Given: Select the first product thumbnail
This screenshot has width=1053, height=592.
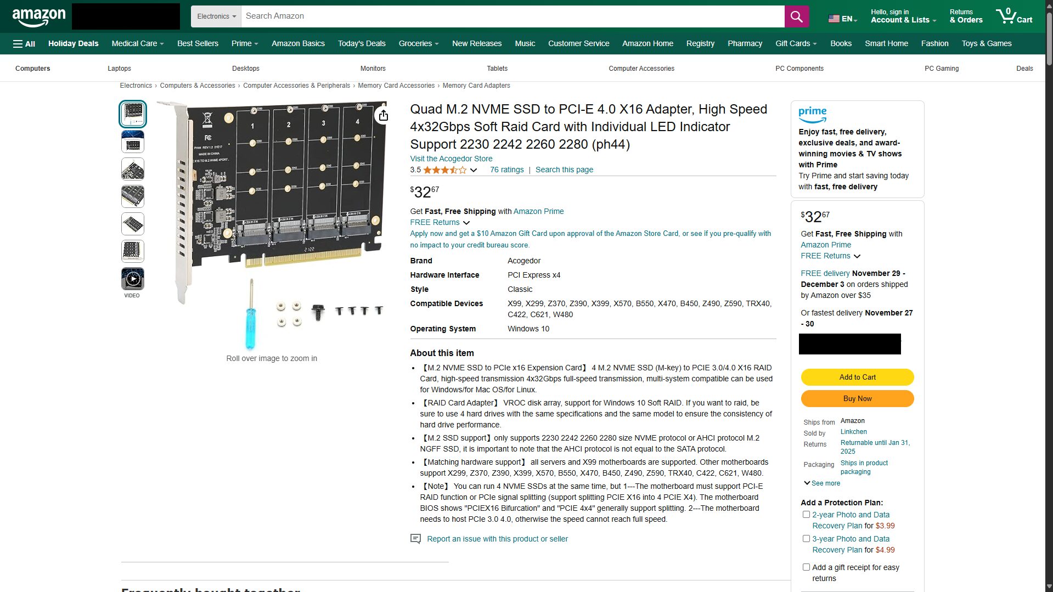Looking at the screenshot, I should pyautogui.click(x=132, y=114).
